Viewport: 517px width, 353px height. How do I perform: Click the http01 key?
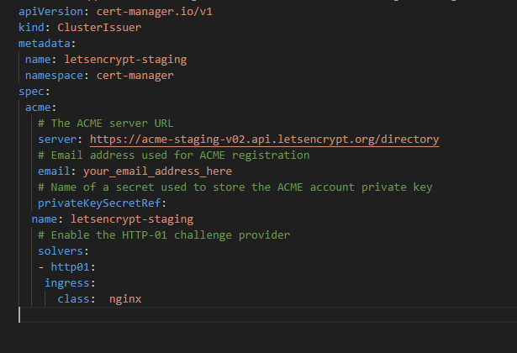click(x=71, y=267)
